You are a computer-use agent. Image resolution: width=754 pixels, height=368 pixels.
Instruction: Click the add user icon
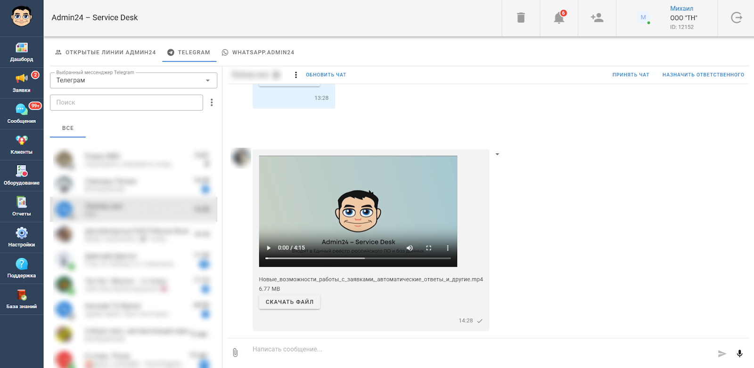(x=597, y=18)
